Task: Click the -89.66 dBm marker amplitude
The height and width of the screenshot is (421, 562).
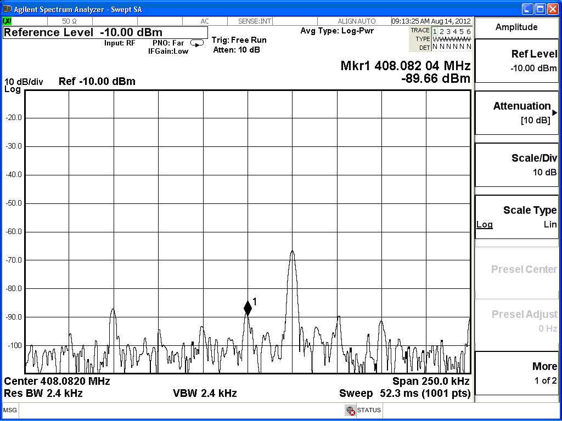Action: click(435, 78)
